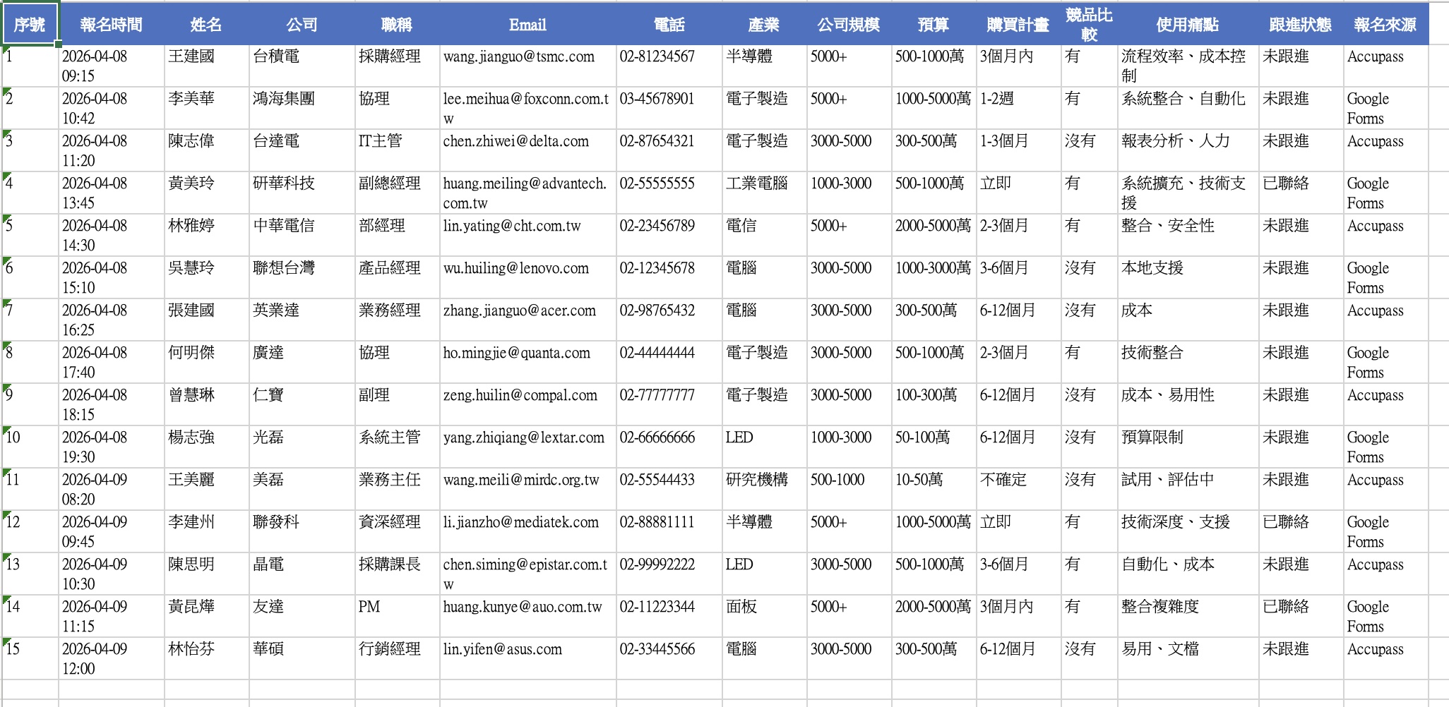Select the name cell 何明傑
Viewport: 1449px width, 707px height.
(x=206, y=363)
